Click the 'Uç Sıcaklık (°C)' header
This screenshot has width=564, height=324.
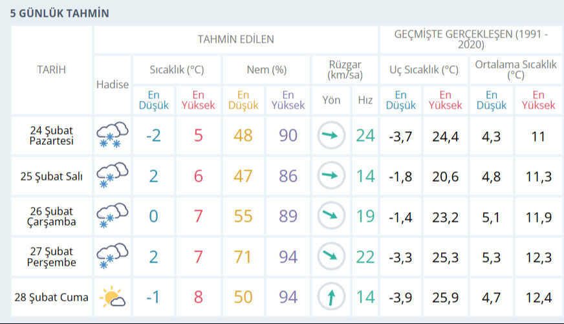pos(424,70)
